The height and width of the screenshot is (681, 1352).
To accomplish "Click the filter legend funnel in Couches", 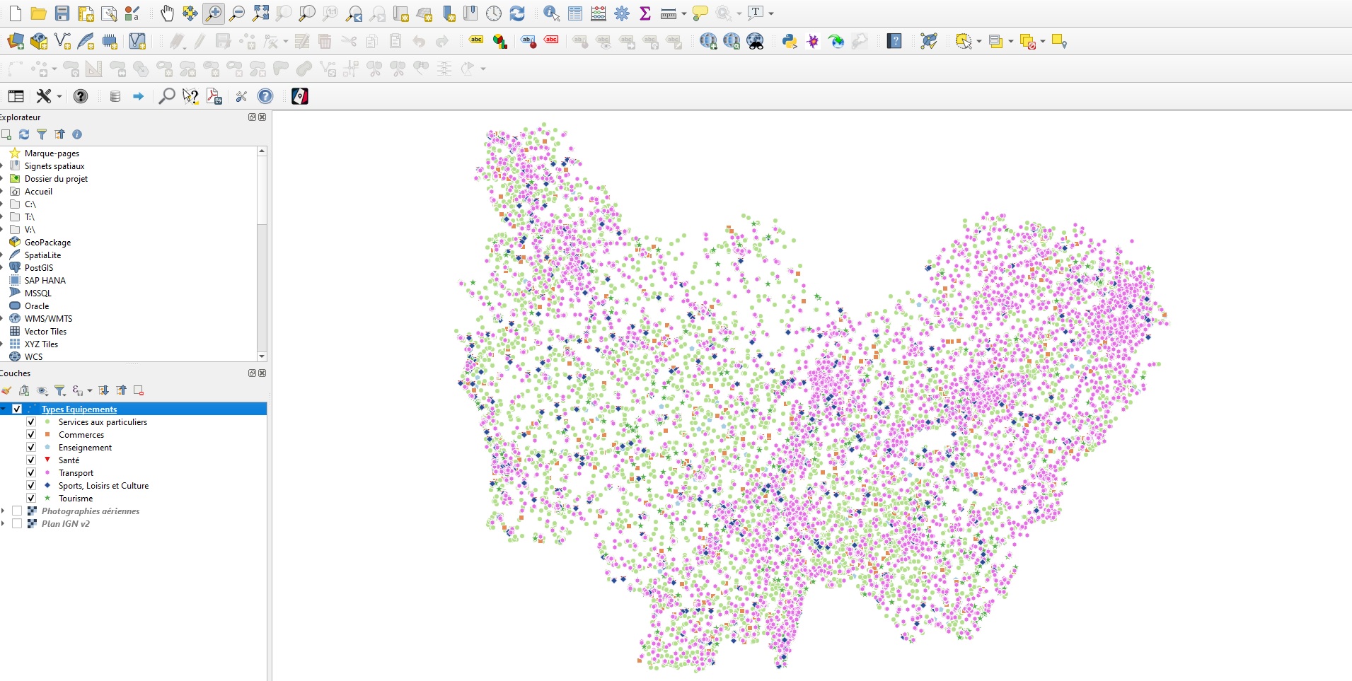I will [60, 390].
